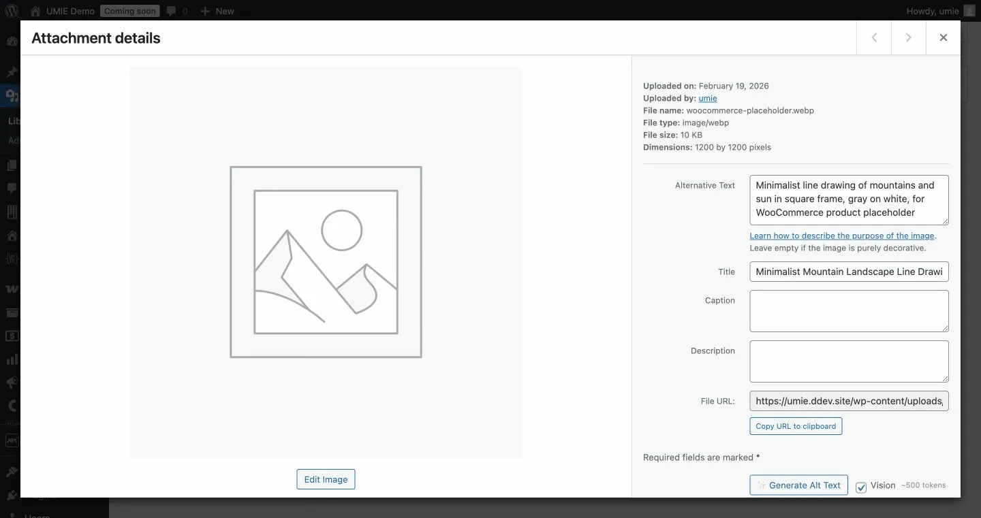This screenshot has width=981, height=518.
Task: Click inside the Alternative Text field
Action: (850, 200)
